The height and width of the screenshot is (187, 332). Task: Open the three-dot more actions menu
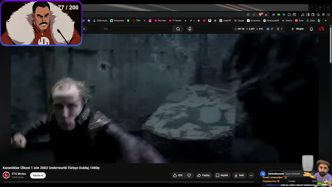click(251, 175)
